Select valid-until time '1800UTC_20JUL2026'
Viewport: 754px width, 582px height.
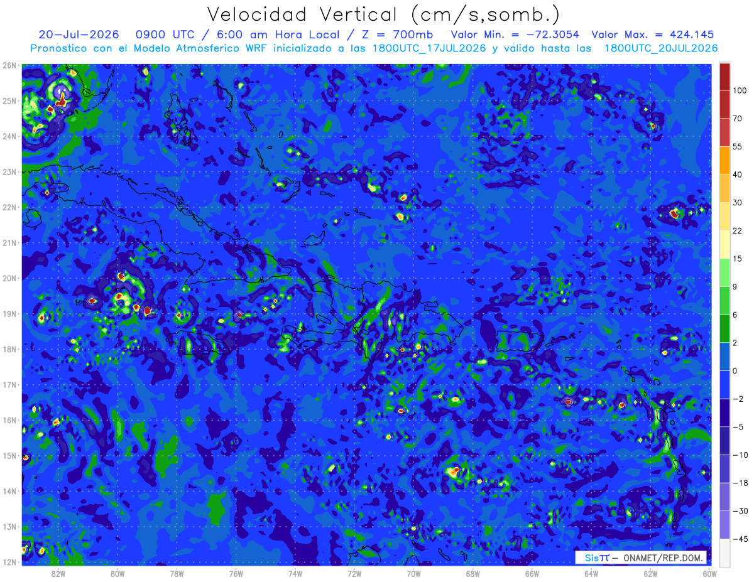tap(661, 48)
